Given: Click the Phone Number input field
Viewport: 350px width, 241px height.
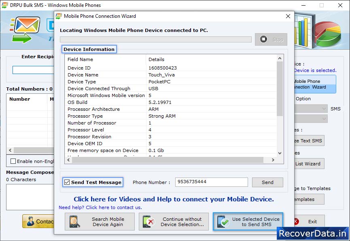Looking at the screenshot, I should pyautogui.click(x=211, y=182).
